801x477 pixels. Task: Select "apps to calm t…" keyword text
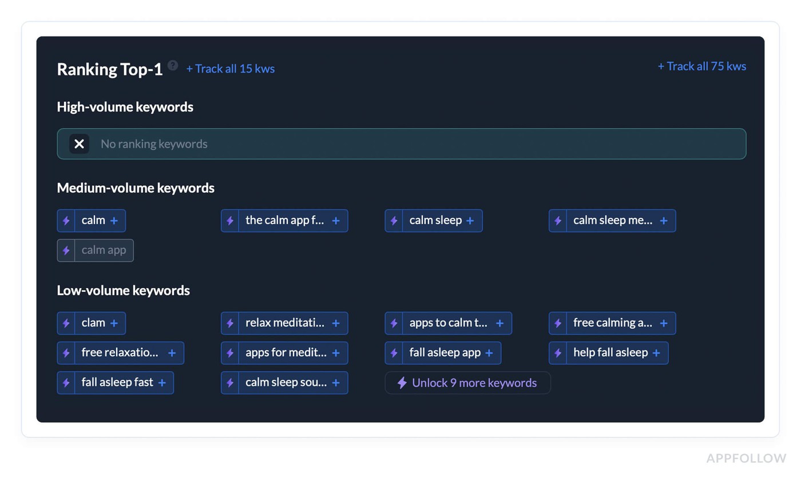click(x=449, y=323)
